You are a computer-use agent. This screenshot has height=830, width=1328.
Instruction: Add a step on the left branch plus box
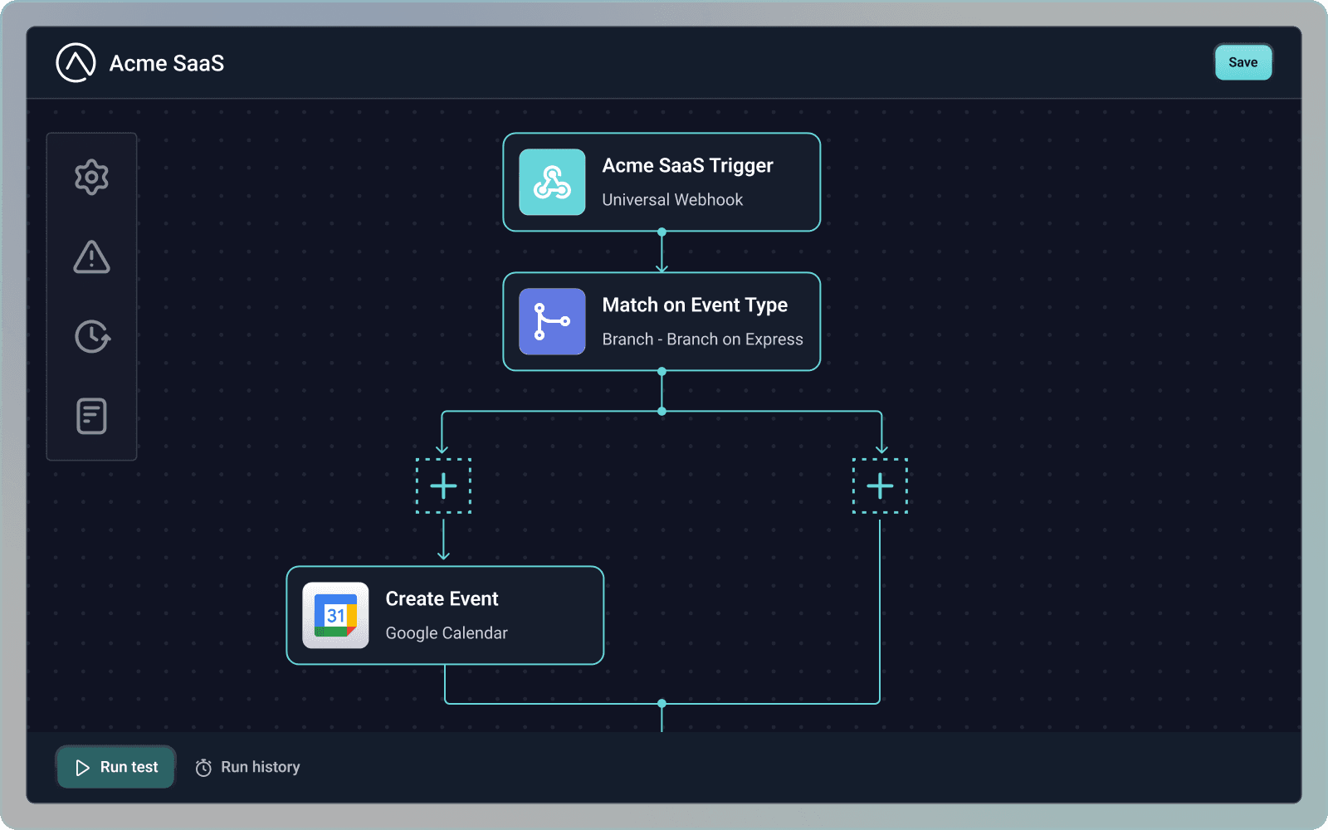pyautogui.click(x=443, y=486)
